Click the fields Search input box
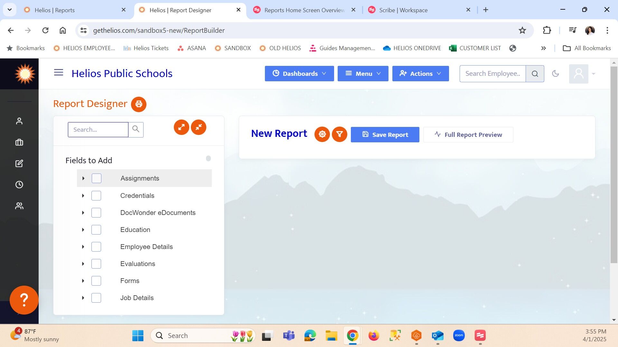Viewport: 618px width, 347px height. (98, 129)
